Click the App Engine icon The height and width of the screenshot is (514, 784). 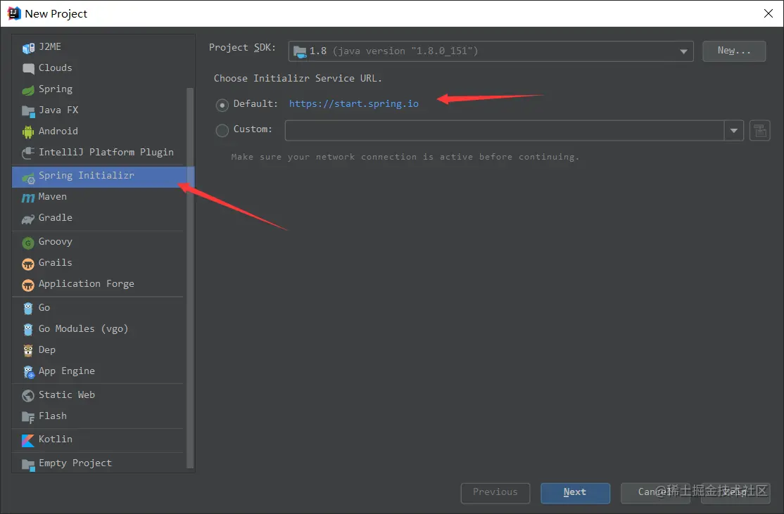point(28,372)
